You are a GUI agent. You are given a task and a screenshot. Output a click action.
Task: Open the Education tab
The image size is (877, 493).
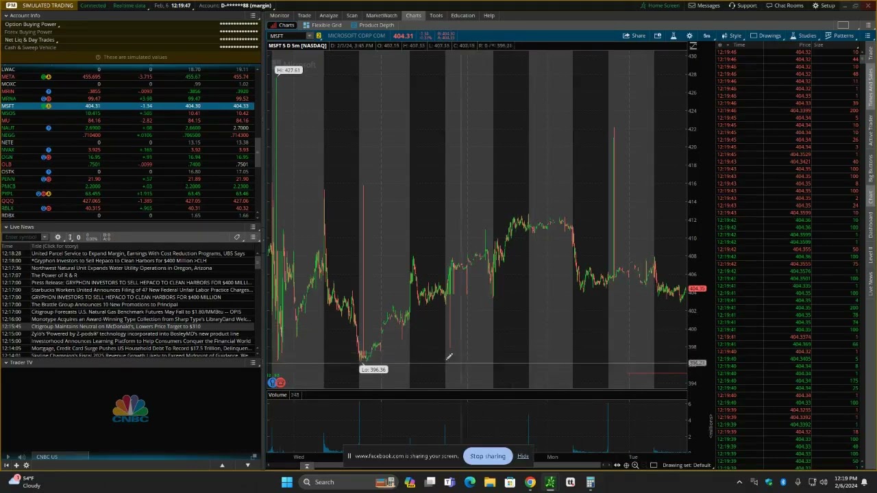[462, 15]
